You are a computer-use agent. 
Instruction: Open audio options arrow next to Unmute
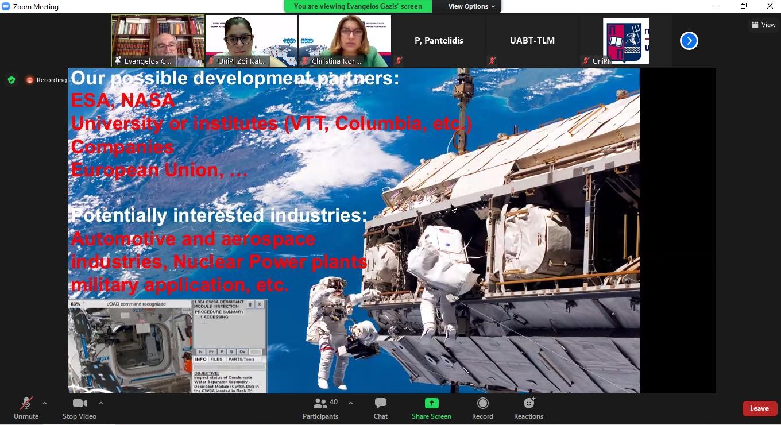(45, 403)
